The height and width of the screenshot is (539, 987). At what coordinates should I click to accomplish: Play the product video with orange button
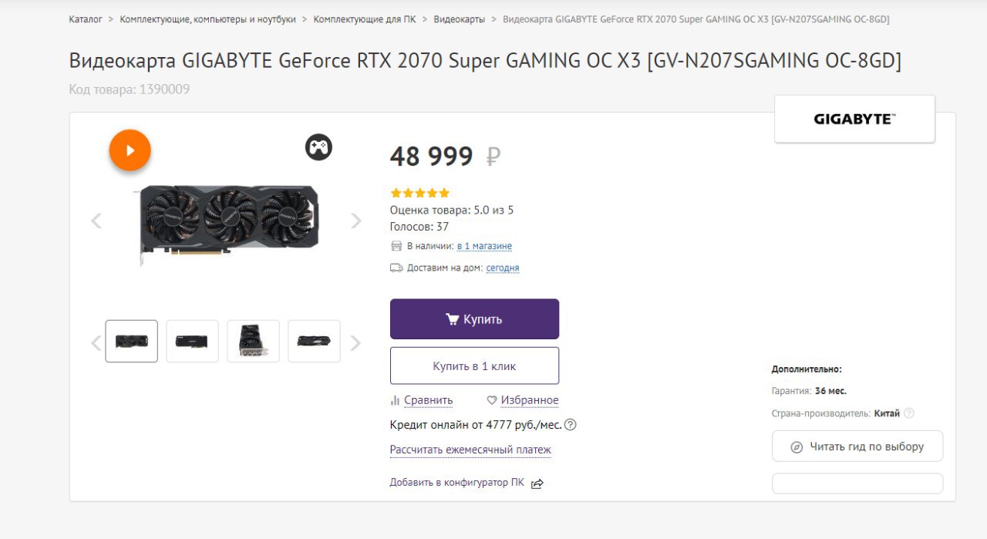[x=130, y=150]
